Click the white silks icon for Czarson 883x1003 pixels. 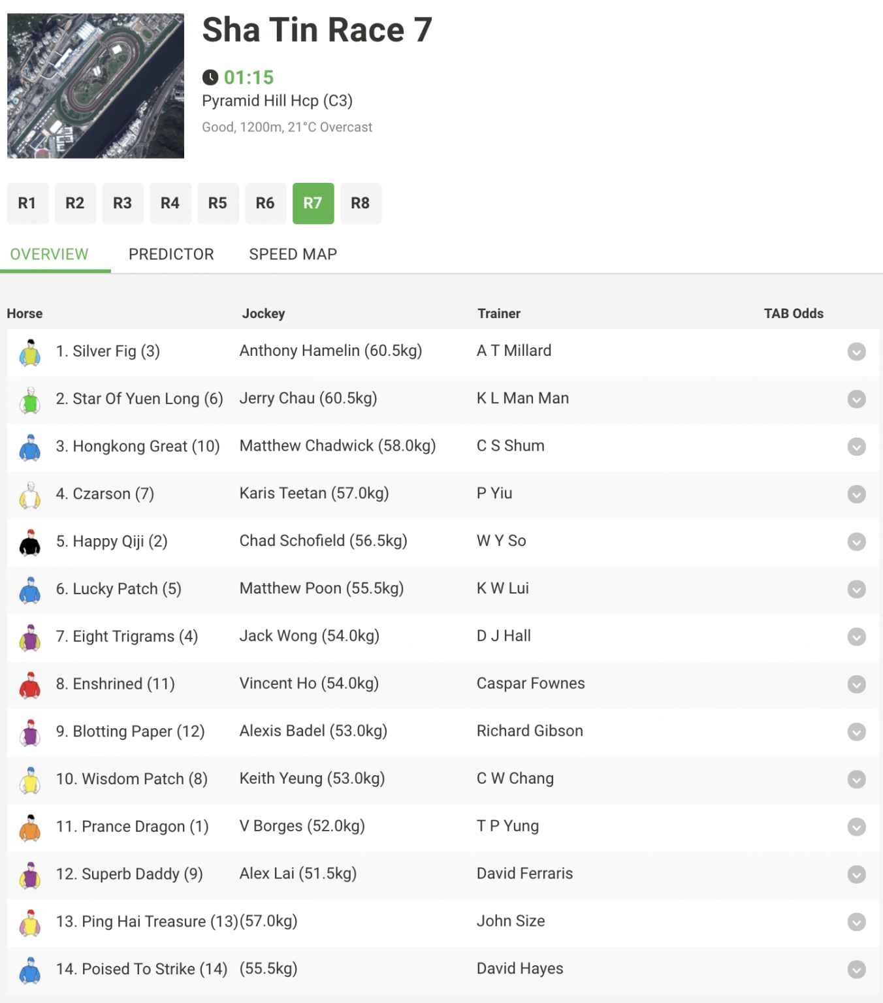(x=30, y=494)
